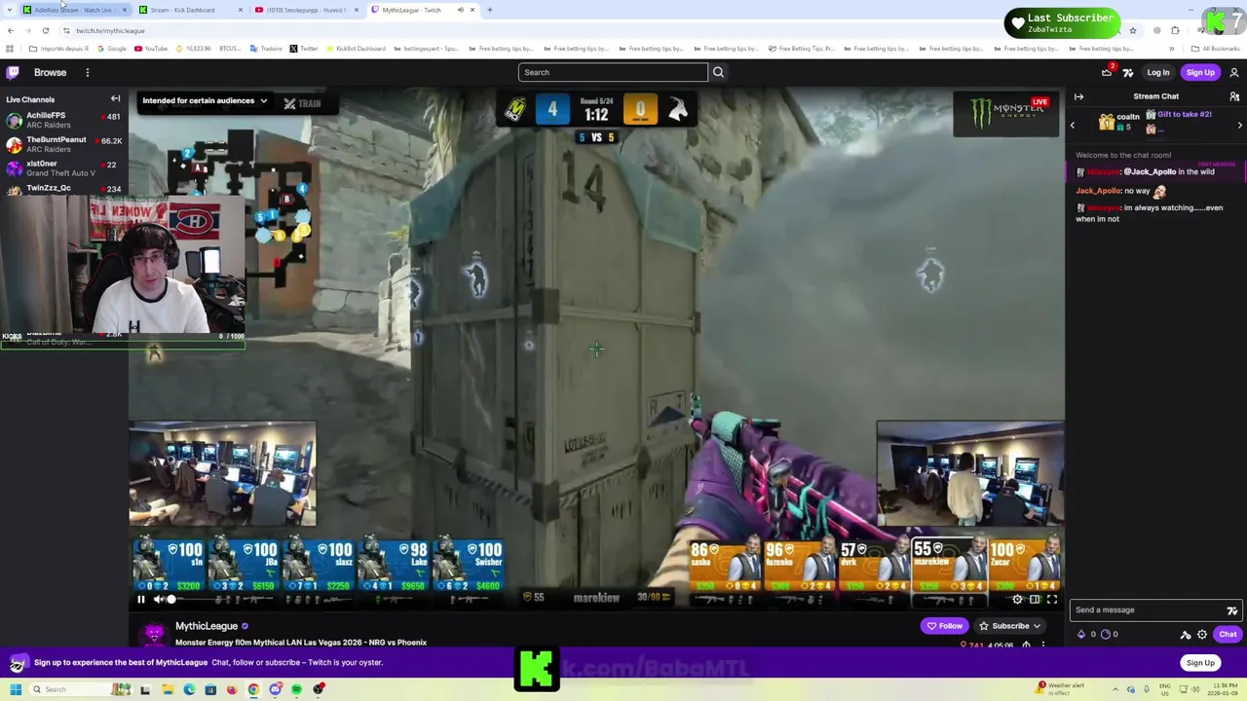1247x701 pixels.
Task: Reload the current page
Action: point(46,30)
